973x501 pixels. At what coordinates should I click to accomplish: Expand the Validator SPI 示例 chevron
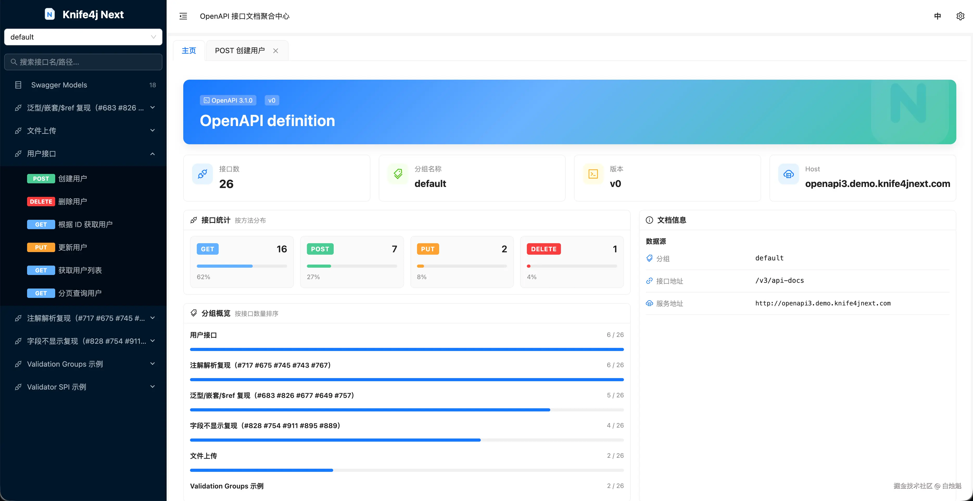point(153,386)
